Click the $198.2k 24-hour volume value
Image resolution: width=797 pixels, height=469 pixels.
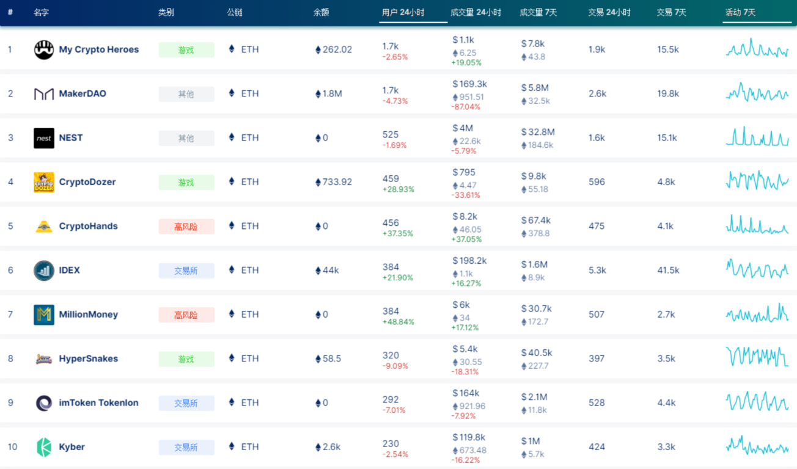point(469,260)
